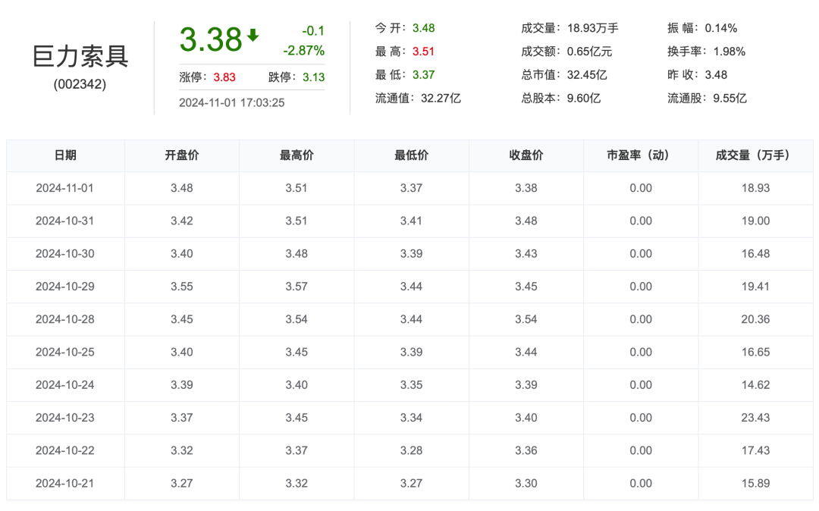Click the green down arrow beside 3.38
This screenshot has width=819, height=511.
click(x=253, y=35)
